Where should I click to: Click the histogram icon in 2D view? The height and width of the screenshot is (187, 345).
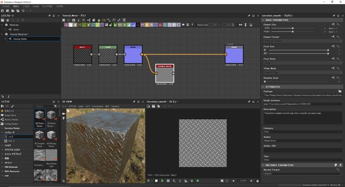point(186,181)
